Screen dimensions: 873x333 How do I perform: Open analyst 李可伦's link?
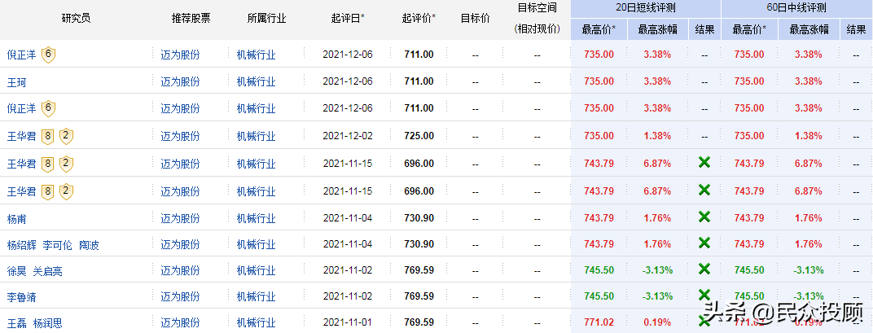point(57,245)
